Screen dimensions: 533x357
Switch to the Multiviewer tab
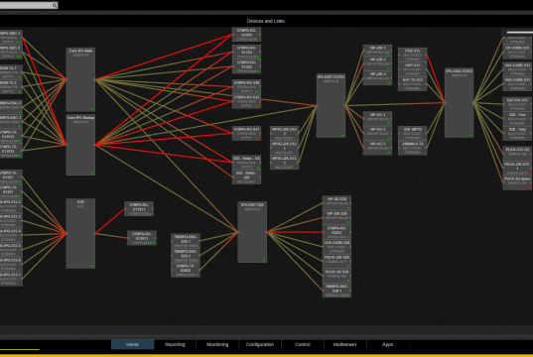tap(345, 344)
